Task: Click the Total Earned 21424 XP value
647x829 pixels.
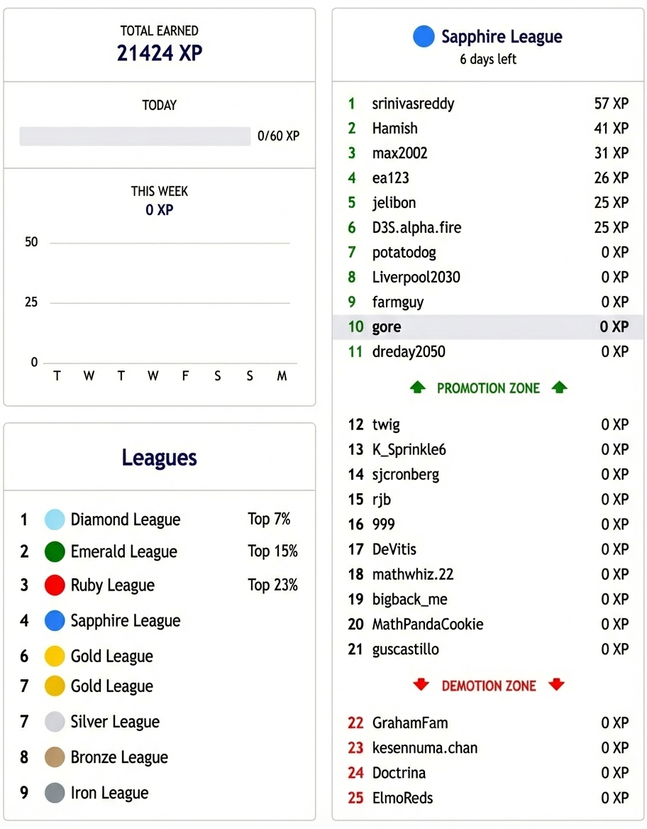Action: point(160,53)
